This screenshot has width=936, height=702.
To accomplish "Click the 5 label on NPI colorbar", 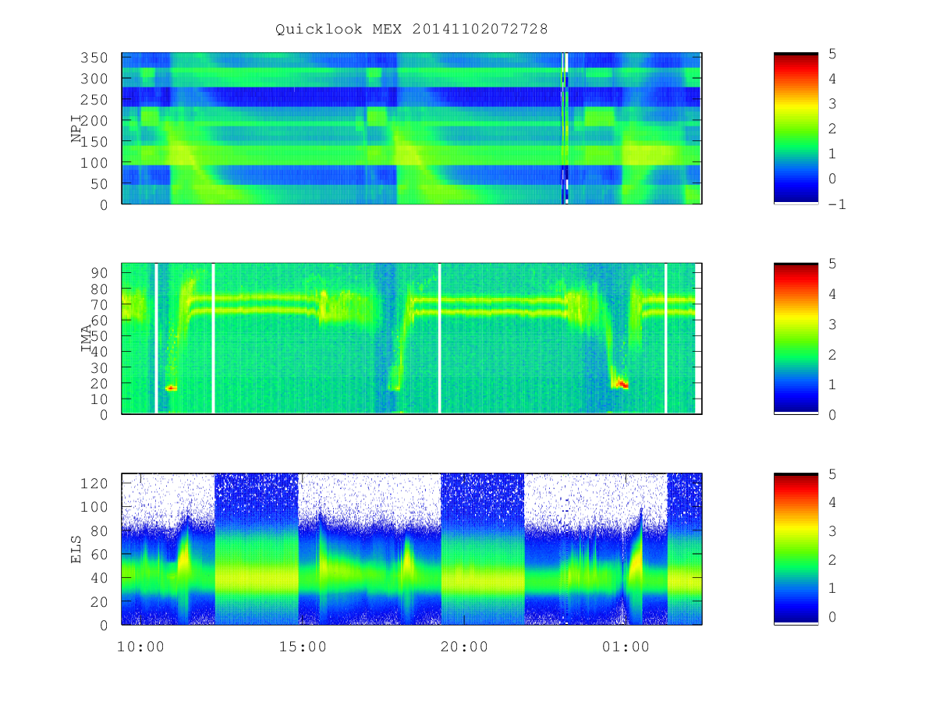I will pyautogui.click(x=832, y=53).
